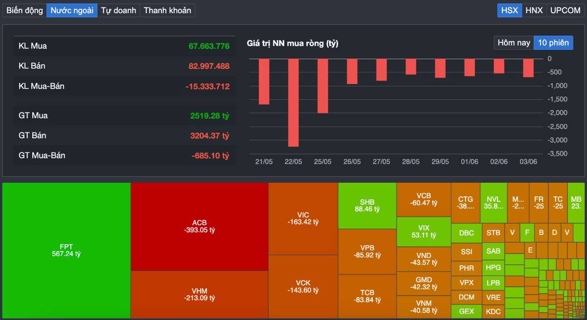Open the VCB -60.47 tỷ tile

tap(424, 200)
